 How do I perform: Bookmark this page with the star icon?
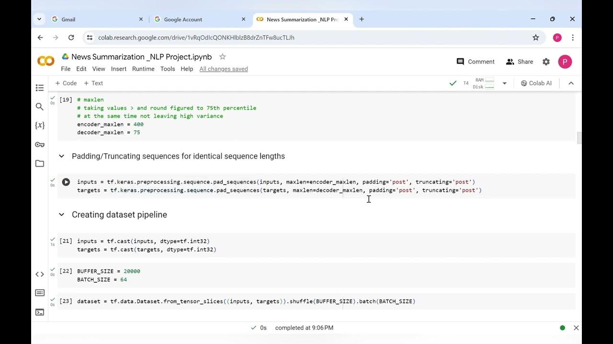[x=536, y=37]
